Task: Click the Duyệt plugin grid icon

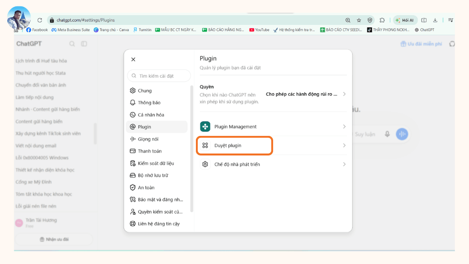Action: pyautogui.click(x=205, y=146)
